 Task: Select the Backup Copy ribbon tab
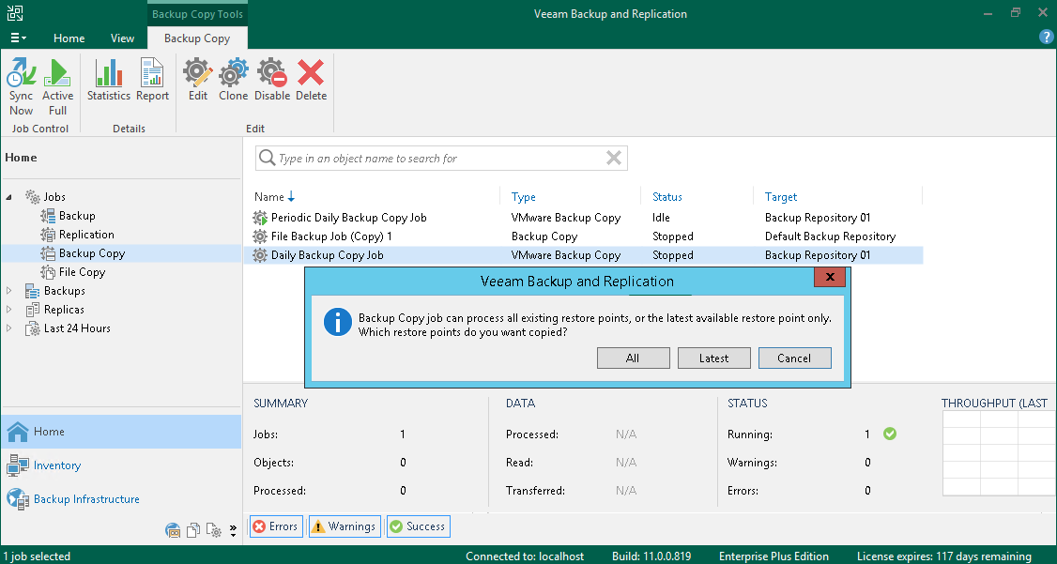pyautogui.click(x=197, y=38)
